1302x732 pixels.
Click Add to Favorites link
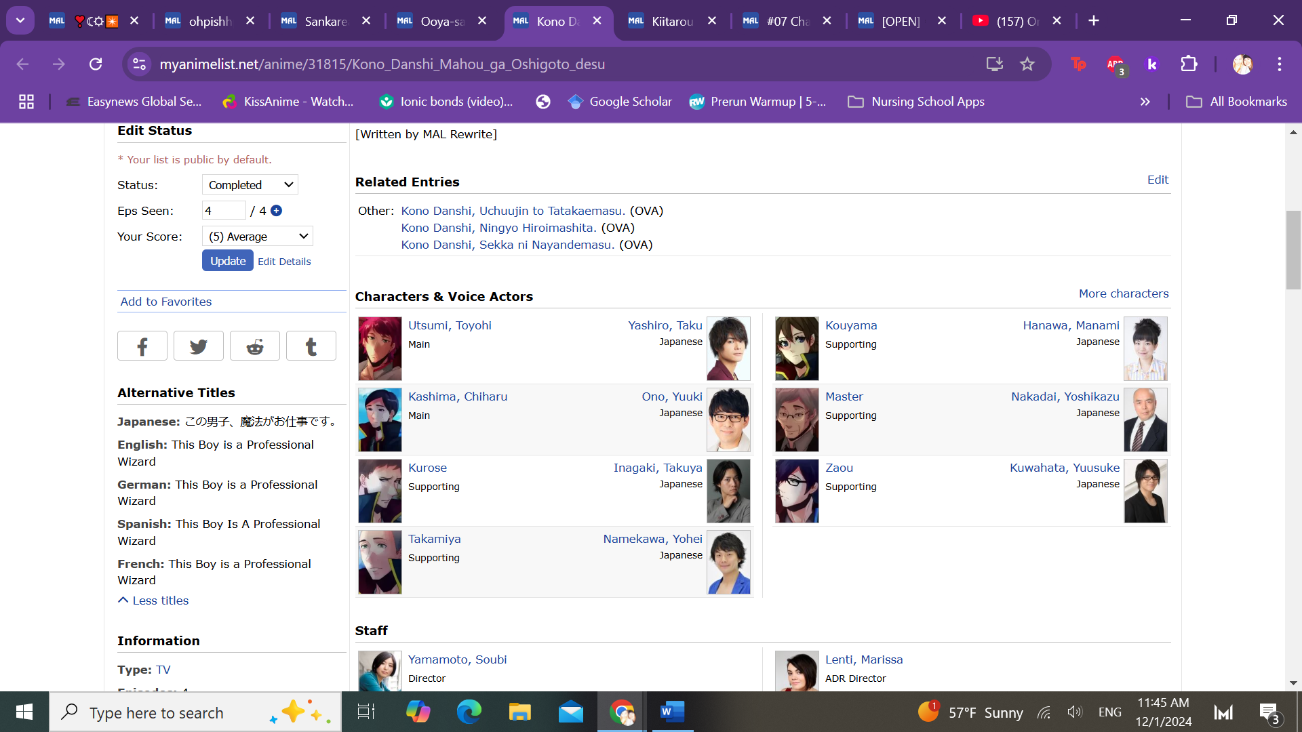point(166,302)
